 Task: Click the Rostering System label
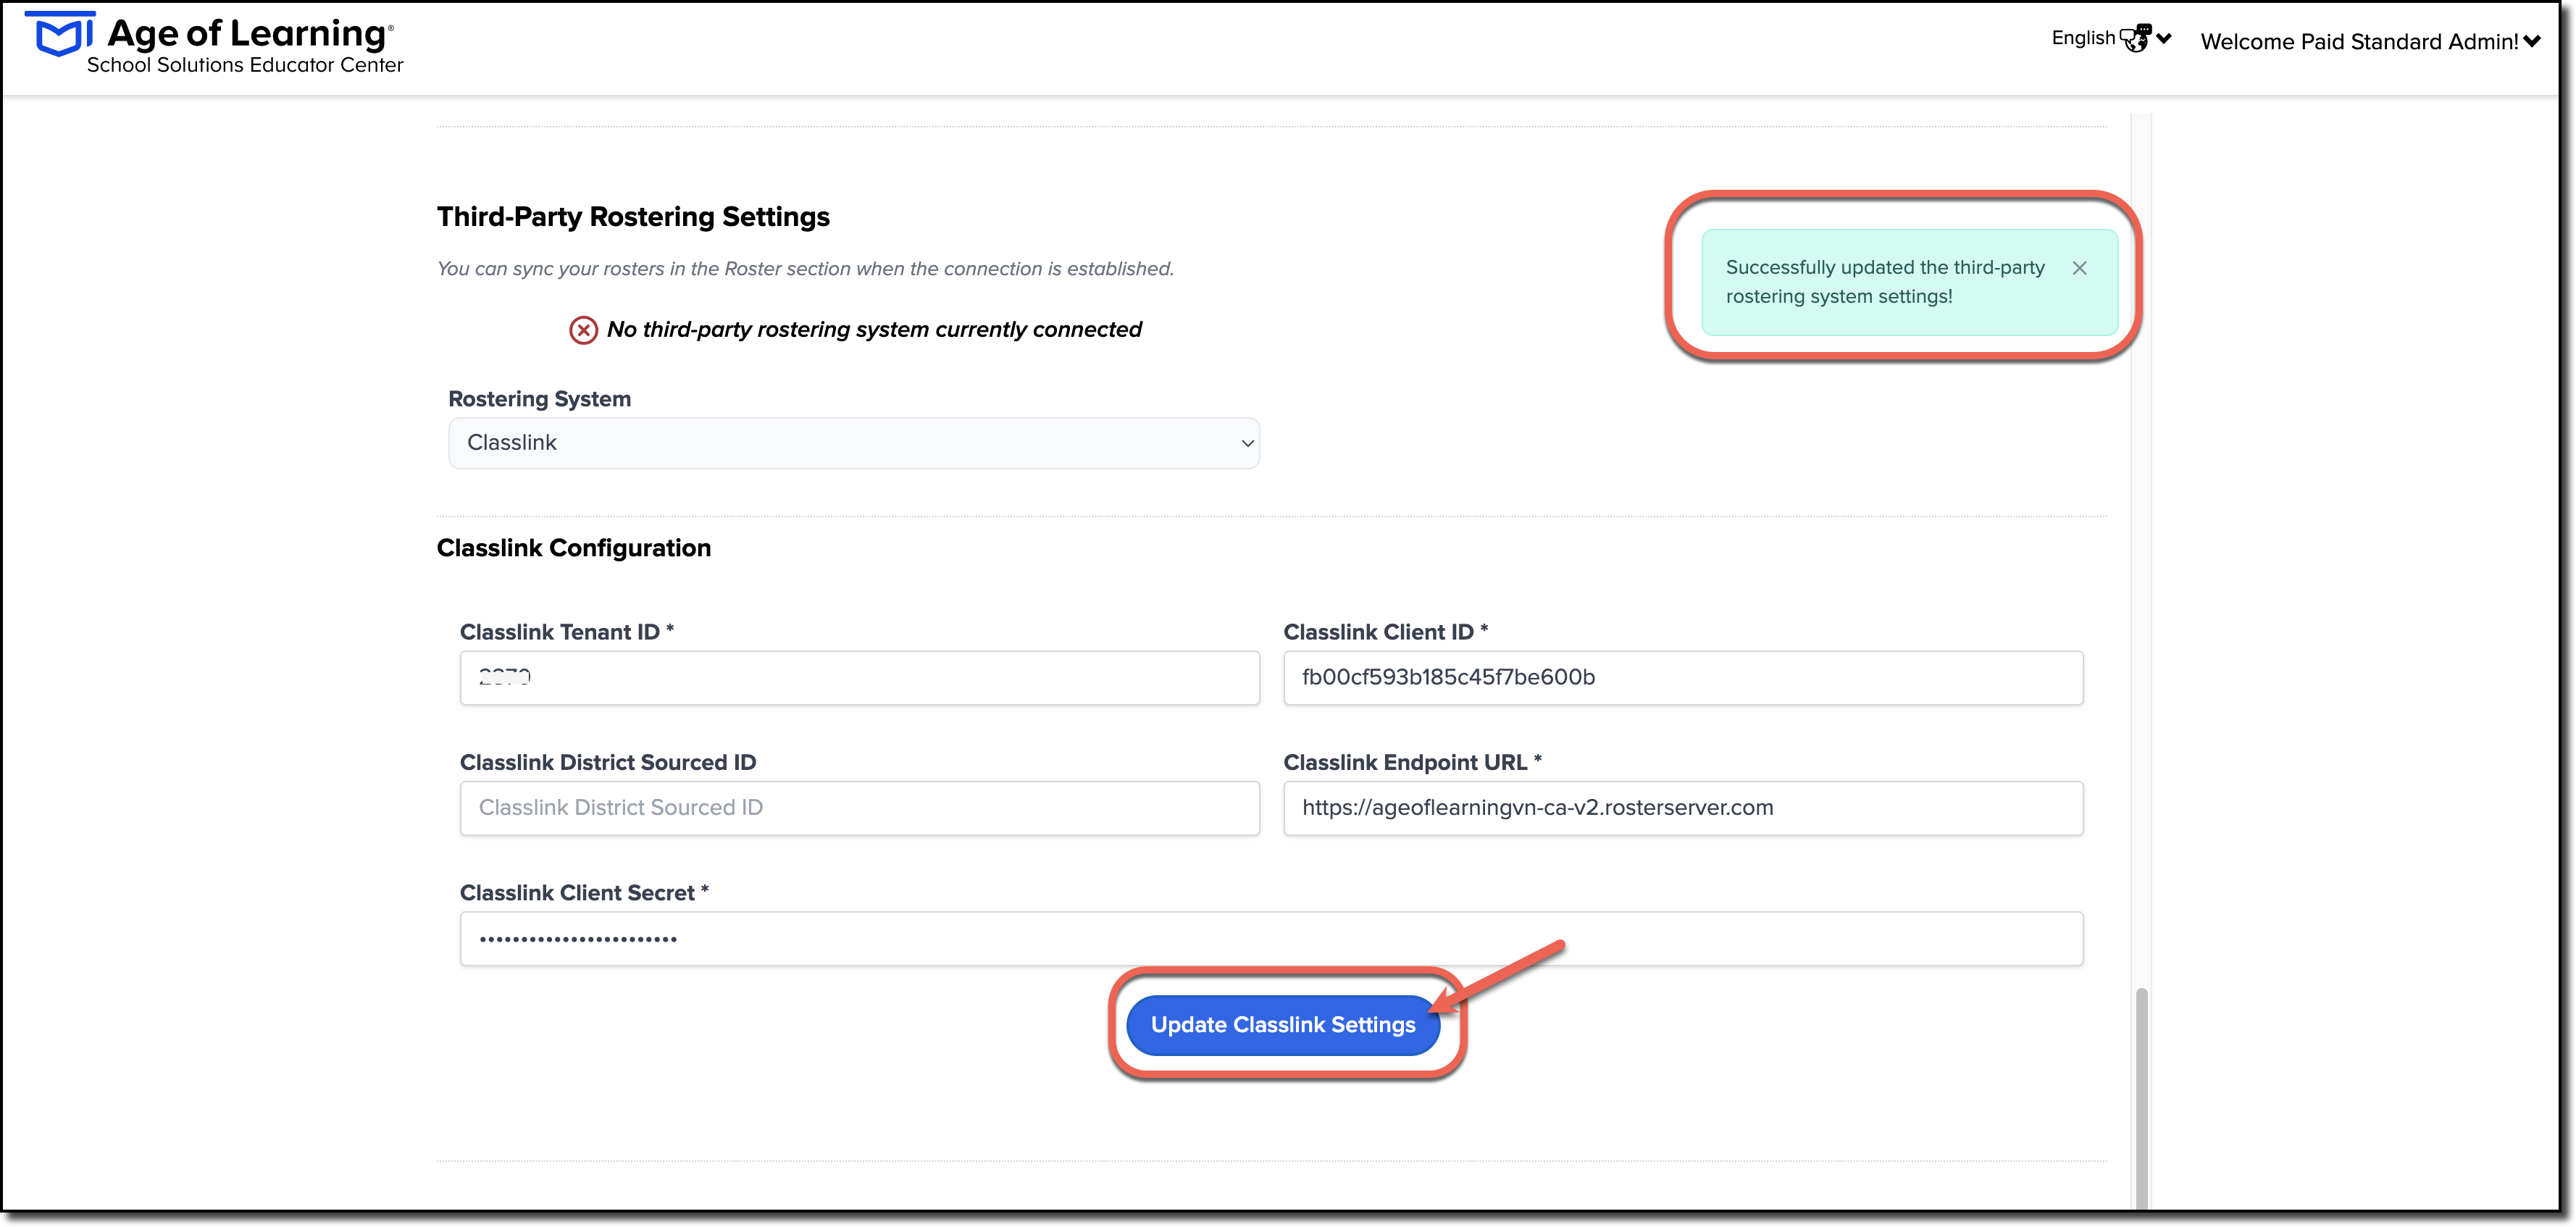[x=540, y=399]
